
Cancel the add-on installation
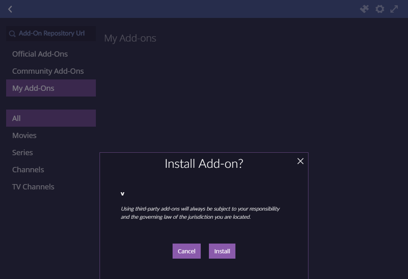186,251
